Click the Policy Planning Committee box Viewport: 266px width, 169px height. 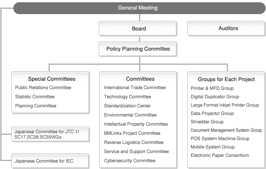pyautogui.click(x=138, y=49)
